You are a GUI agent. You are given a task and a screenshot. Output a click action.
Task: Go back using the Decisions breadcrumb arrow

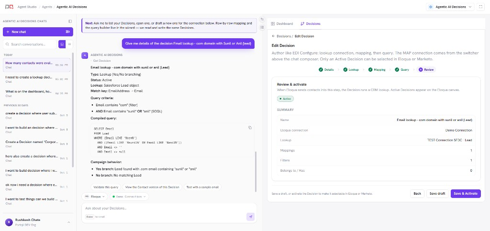(x=273, y=36)
